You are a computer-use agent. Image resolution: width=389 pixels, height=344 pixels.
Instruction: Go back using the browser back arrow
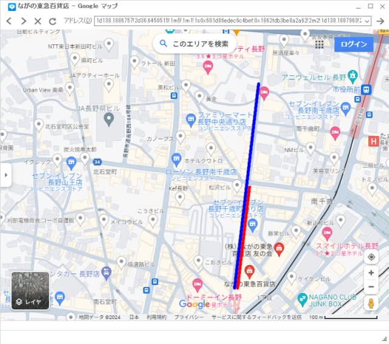coord(9,21)
